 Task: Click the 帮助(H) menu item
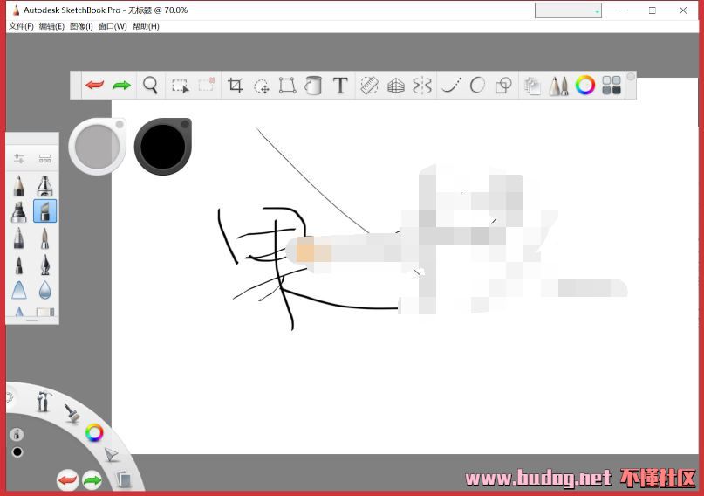(x=146, y=26)
